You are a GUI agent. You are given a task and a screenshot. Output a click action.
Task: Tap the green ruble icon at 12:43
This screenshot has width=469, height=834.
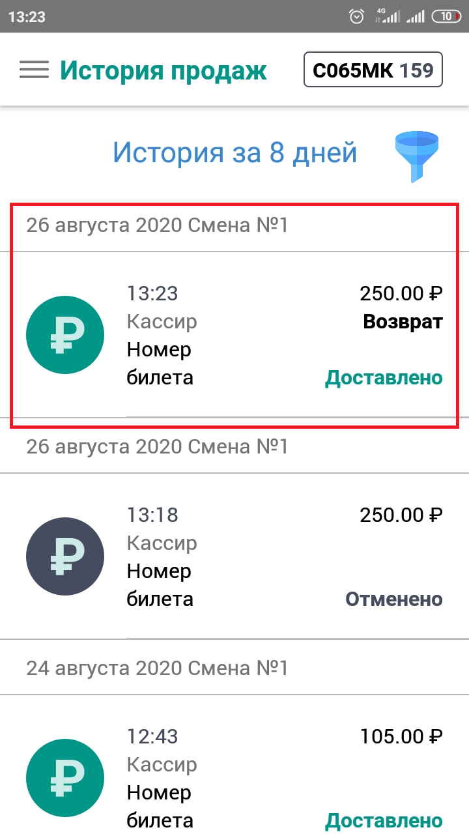(65, 778)
